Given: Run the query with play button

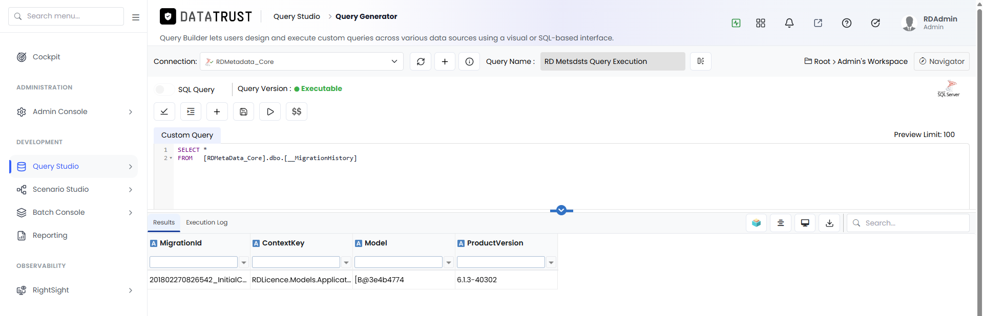Looking at the screenshot, I should 270,111.
